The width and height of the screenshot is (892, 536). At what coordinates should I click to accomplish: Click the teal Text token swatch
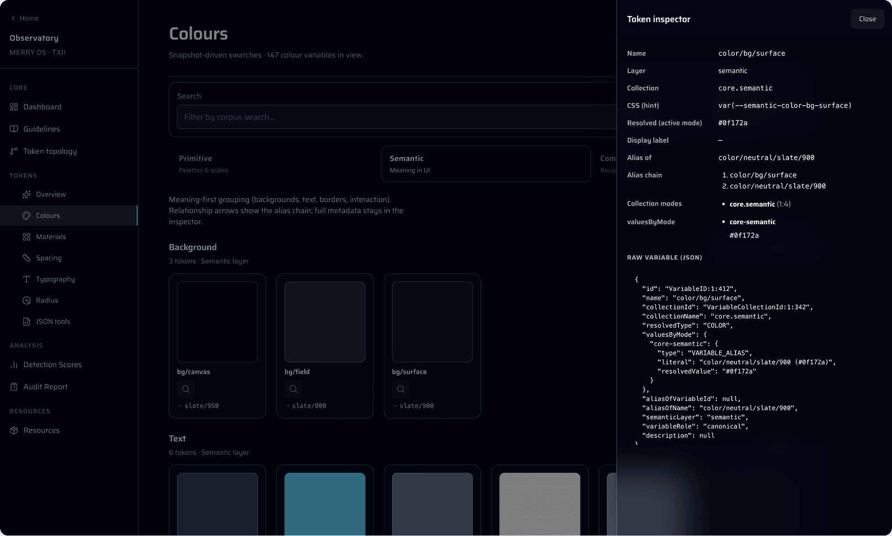pyautogui.click(x=325, y=504)
